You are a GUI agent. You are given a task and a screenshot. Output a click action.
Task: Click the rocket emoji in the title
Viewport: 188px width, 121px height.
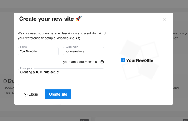pos(79,19)
